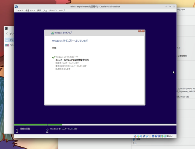195x149 pixels.
Task: Click the green progress bar above 情報の収集
Action: tap(31, 124)
